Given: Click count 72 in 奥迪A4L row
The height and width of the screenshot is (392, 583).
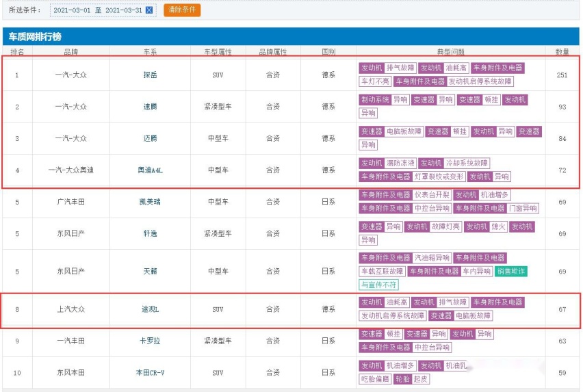Looking at the screenshot, I should point(562,170).
